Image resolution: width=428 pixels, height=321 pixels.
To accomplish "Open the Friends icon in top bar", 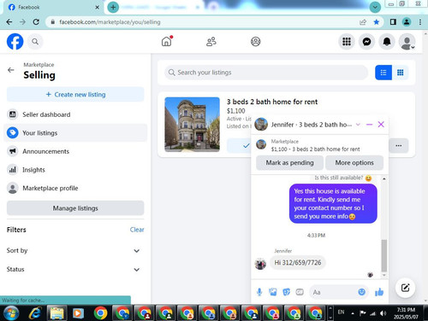I will (211, 42).
